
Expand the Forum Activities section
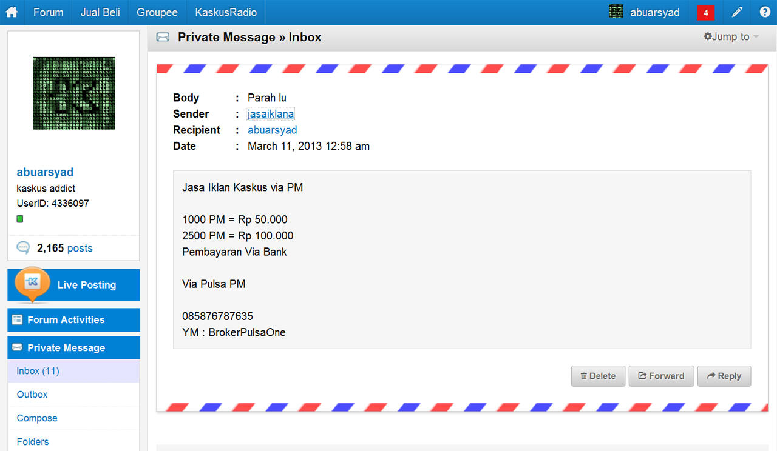pos(73,319)
